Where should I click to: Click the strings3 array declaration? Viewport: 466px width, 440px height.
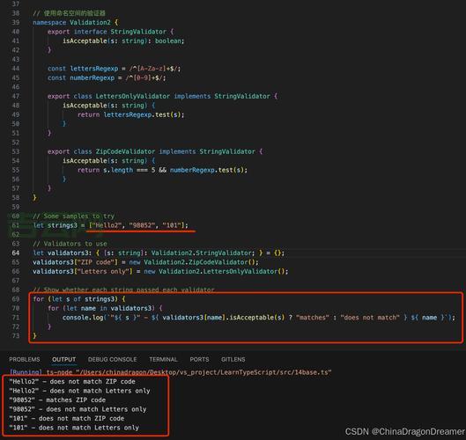(x=111, y=225)
